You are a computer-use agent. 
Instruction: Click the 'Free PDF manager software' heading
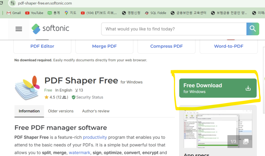tap(61, 128)
